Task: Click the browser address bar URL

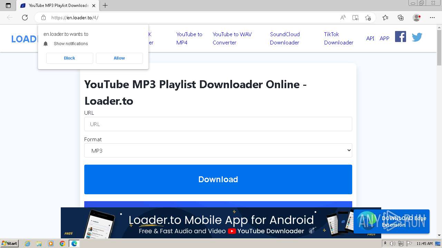Action: (x=75, y=18)
